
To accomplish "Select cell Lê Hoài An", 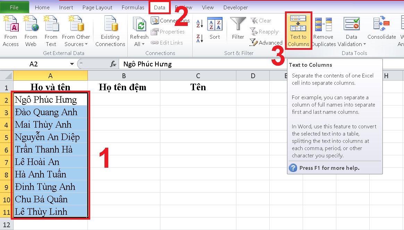I will (51, 162).
